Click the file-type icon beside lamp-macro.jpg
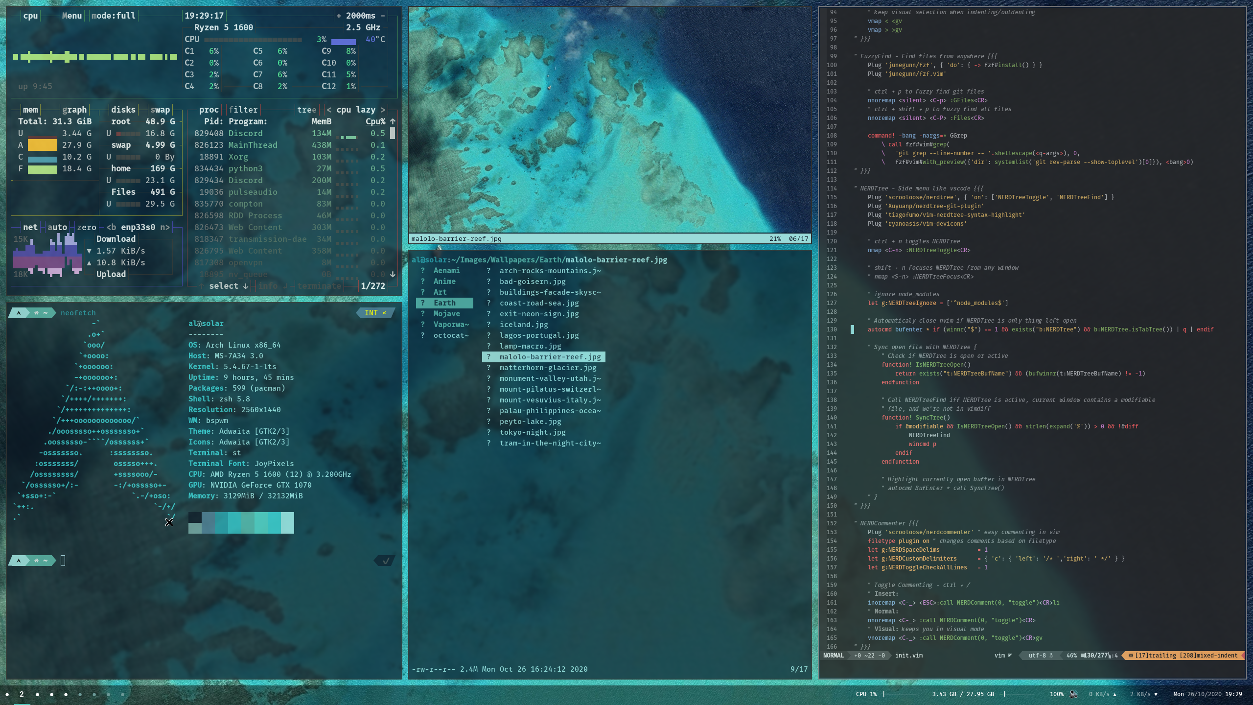This screenshot has width=1253, height=705. click(x=488, y=346)
